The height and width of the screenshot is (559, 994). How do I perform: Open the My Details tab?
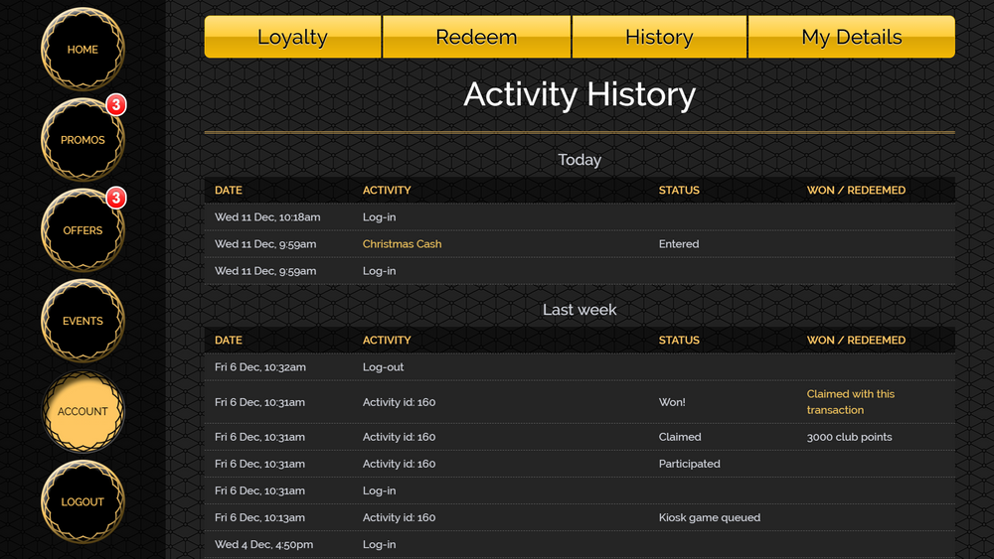[x=851, y=38]
